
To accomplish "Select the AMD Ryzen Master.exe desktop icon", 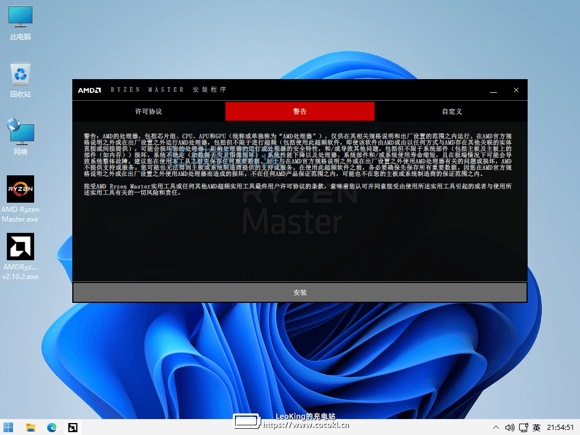I will click(20, 199).
